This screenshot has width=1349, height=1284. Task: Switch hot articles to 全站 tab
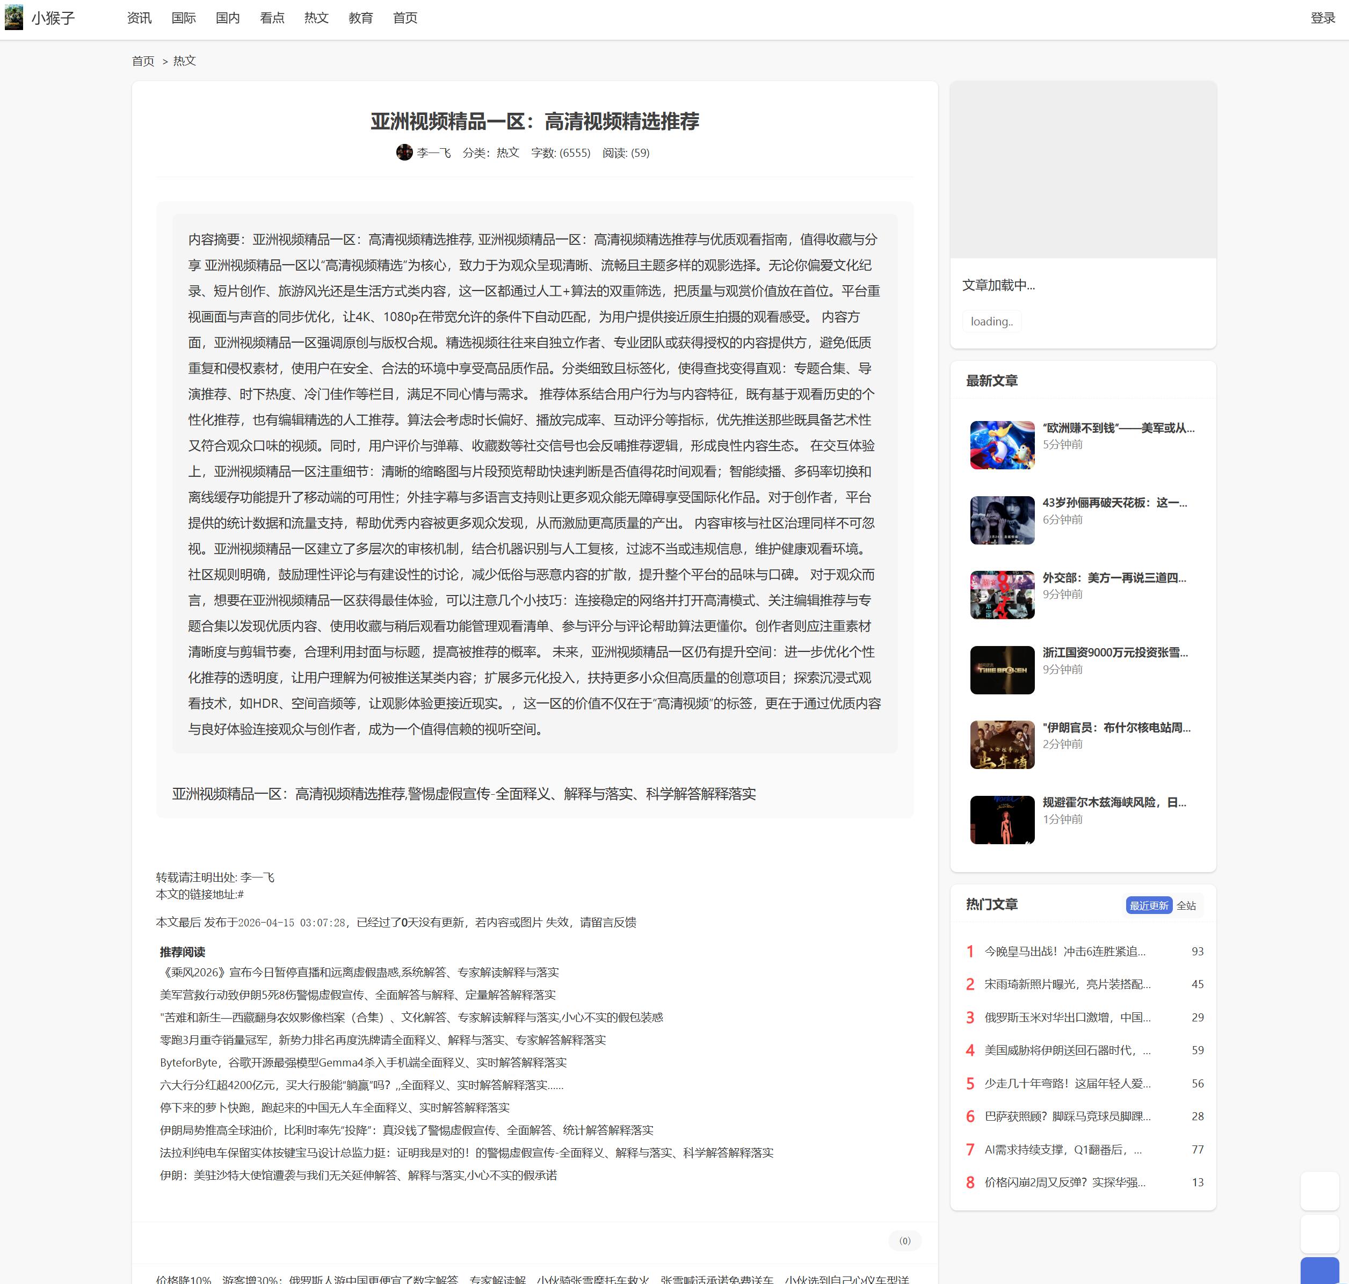[x=1186, y=905]
